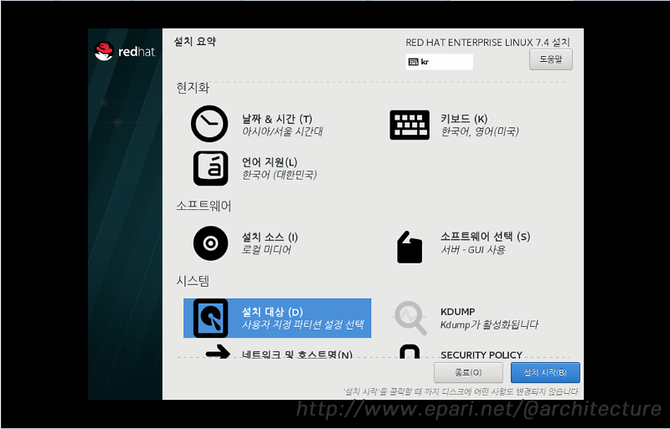This screenshot has width=670, height=429.
Task: Click the Keyboard layout icon
Action: [410, 125]
